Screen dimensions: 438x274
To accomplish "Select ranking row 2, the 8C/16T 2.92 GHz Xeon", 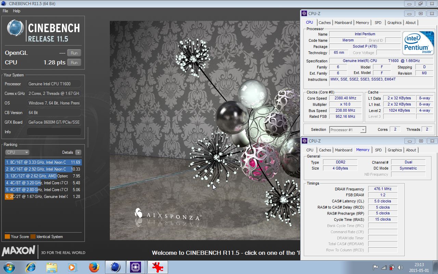I will coord(43,169).
